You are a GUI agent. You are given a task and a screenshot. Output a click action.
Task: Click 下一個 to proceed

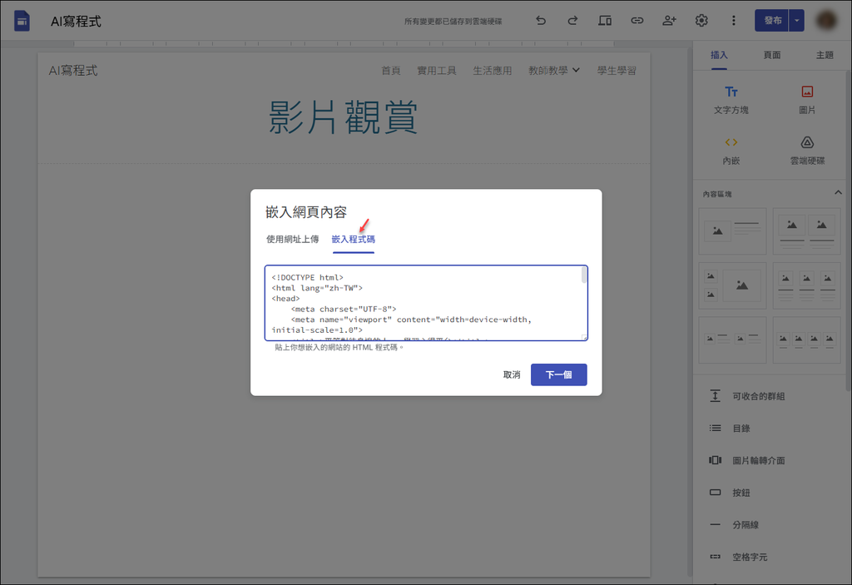558,374
